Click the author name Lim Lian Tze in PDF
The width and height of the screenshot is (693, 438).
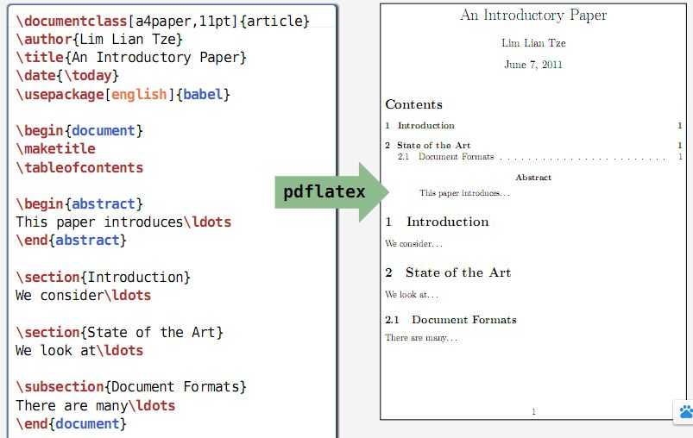[x=533, y=43]
